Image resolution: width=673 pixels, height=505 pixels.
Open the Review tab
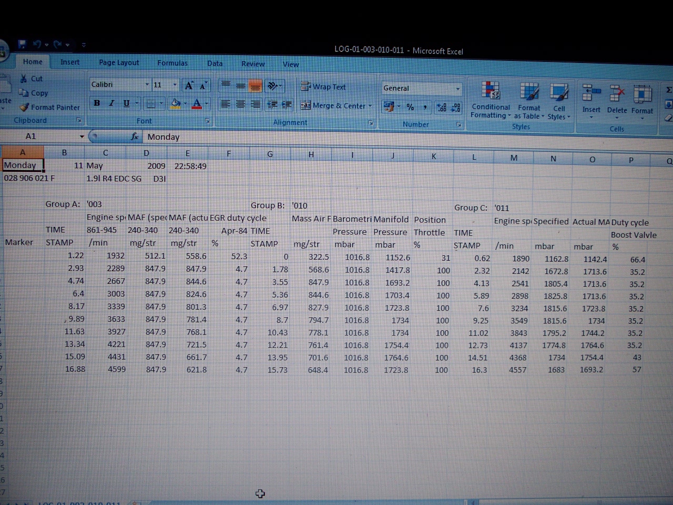pos(253,64)
